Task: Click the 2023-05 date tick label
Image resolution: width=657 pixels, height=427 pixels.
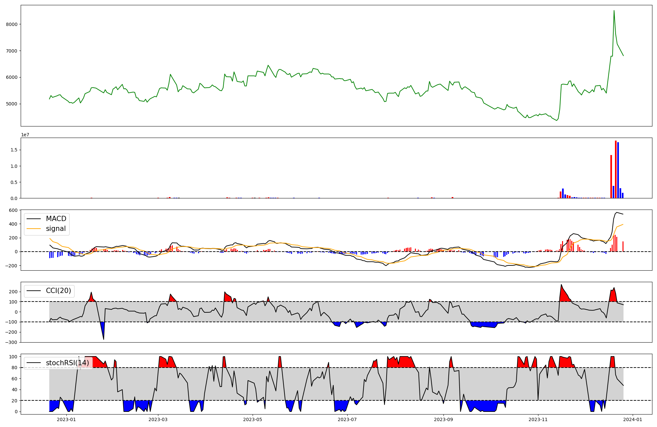Action: pos(253,419)
